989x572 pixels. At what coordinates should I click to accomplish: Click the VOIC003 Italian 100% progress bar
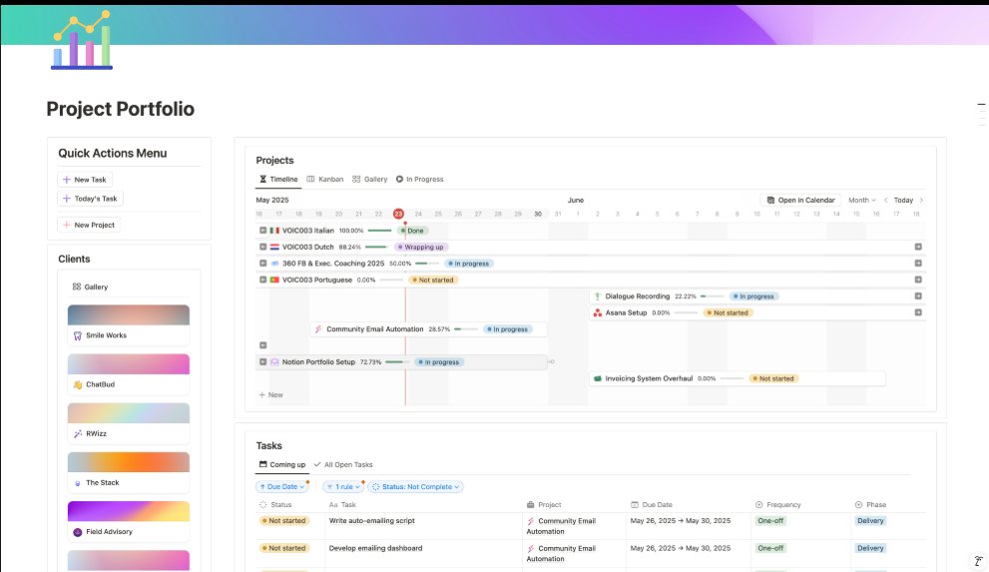point(379,231)
